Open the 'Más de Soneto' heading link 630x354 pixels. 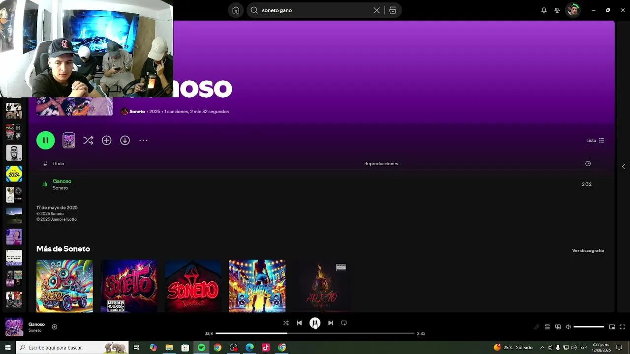(63, 249)
